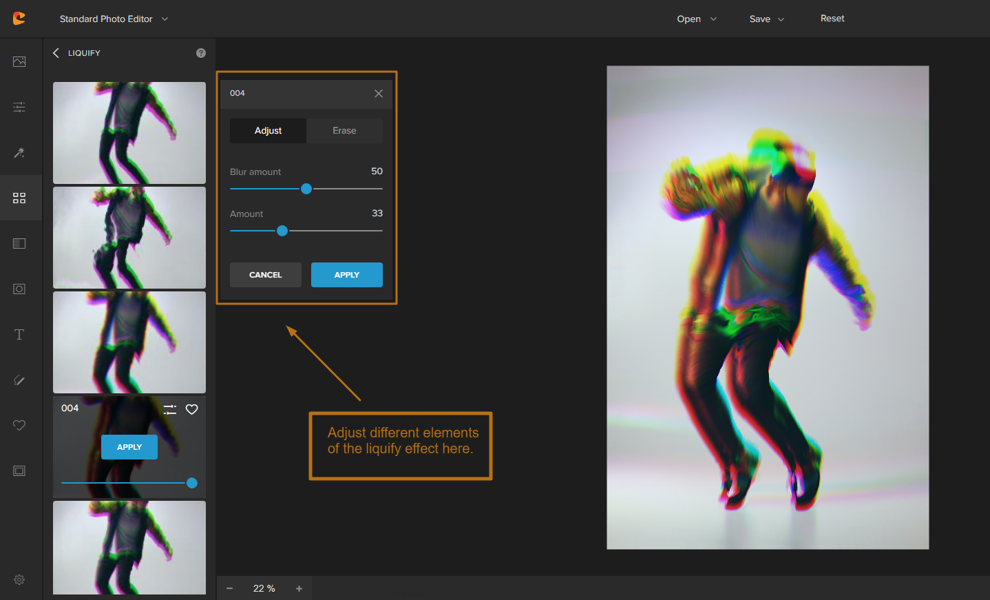The image size is (990, 600).
Task: Favorite effect 004 with heart icon
Action: pyautogui.click(x=192, y=409)
